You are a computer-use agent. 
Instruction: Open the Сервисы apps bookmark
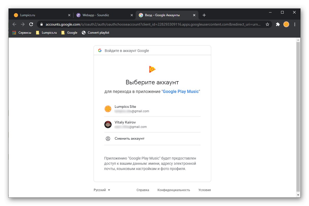(x=22, y=33)
